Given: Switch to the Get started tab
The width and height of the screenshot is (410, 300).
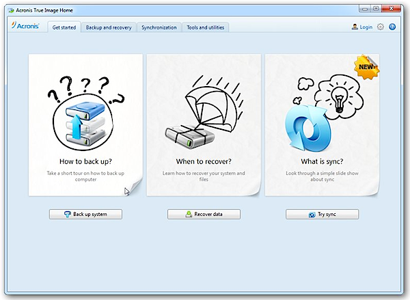Looking at the screenshot, I should 64,27.
